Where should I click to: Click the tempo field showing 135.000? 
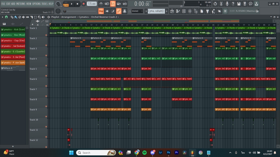pos(92,4)
